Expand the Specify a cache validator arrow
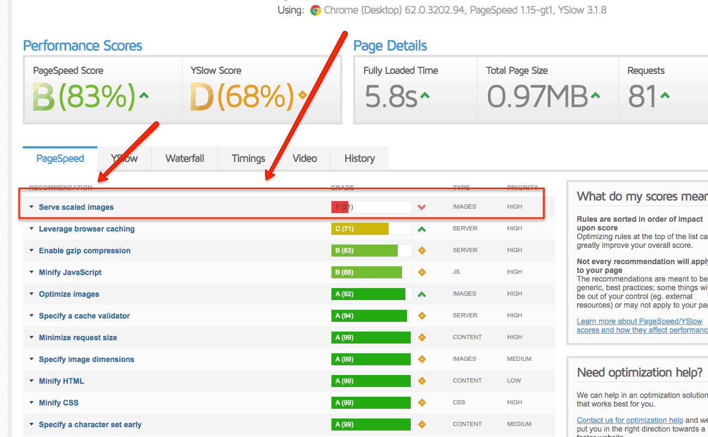 32,316
